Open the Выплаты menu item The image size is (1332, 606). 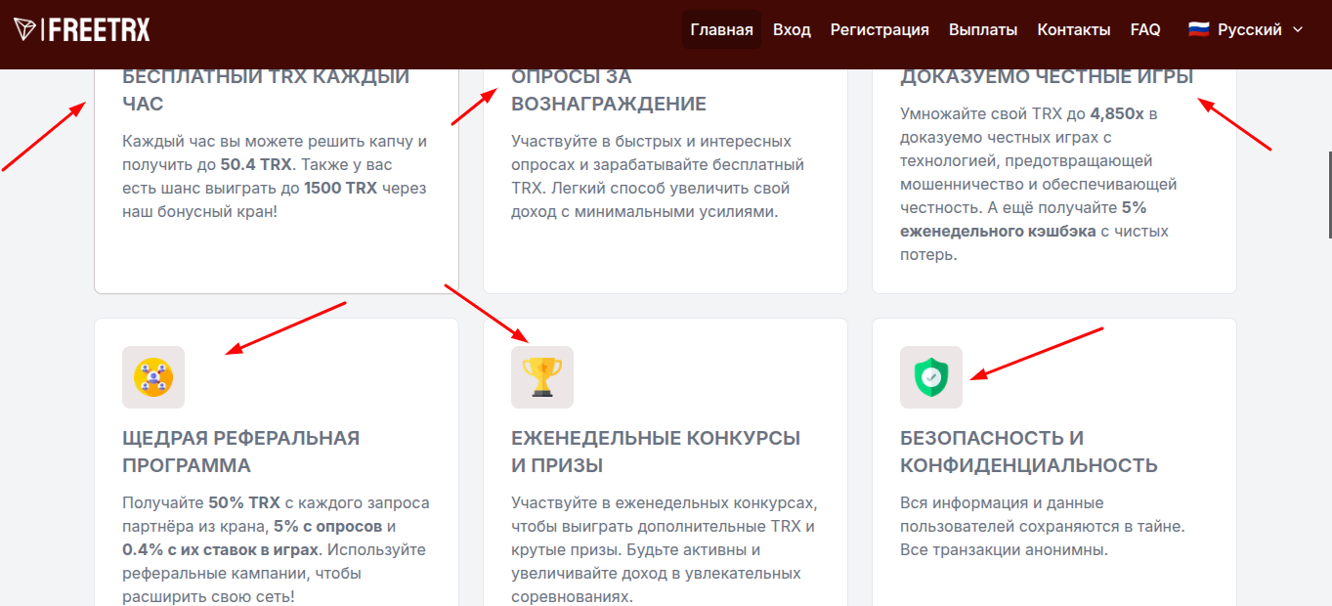[983, 29]
